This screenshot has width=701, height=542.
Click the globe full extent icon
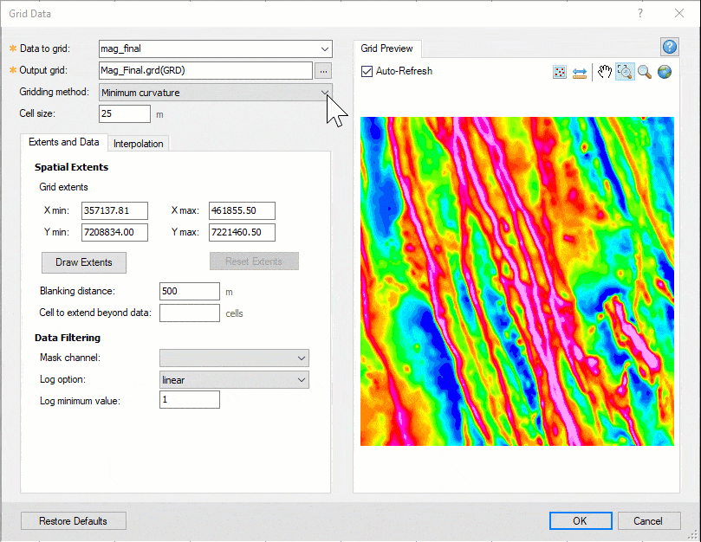pyautogui.click(x=665, y=72)
